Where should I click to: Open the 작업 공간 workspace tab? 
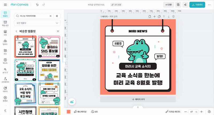click(5, 23)
